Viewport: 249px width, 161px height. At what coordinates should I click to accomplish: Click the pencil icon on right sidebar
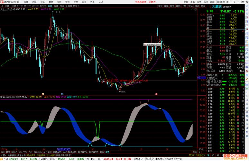(247, 79)
